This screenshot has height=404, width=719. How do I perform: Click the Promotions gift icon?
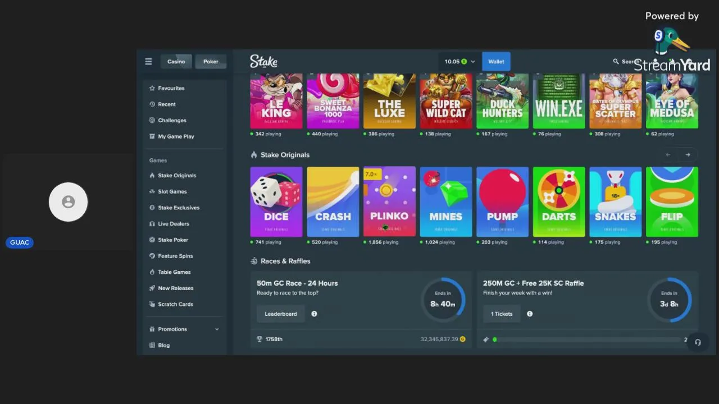click(x=152, y=329)
